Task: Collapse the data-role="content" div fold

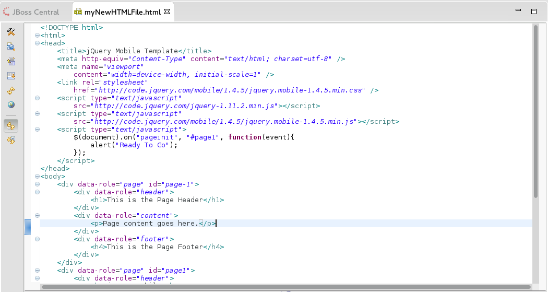Action: 37,215
